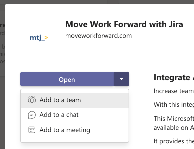Screen dimensions: 194x149
Task: Click the chat bubble icon in the menu
Action: click(32, 115)
